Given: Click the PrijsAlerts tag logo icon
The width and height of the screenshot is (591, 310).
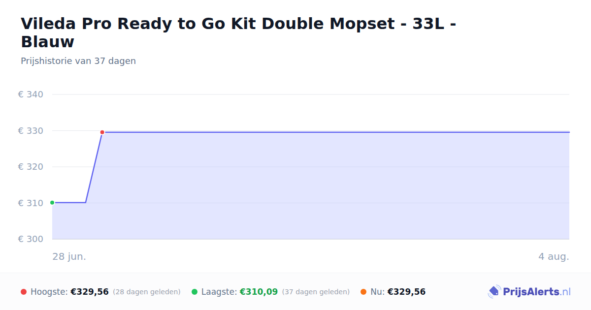Looking at the screenshot, I should [x=494, y=292].
